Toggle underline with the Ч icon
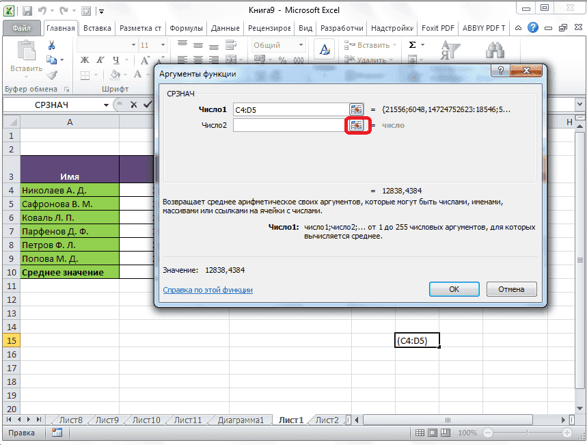This screenshot has width=587, height=445. point(115,60)
